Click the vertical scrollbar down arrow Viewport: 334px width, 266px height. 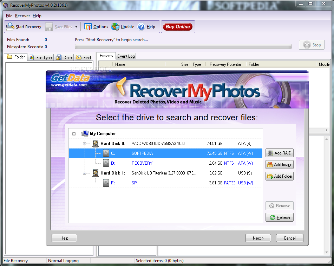[x=327, y=252]
